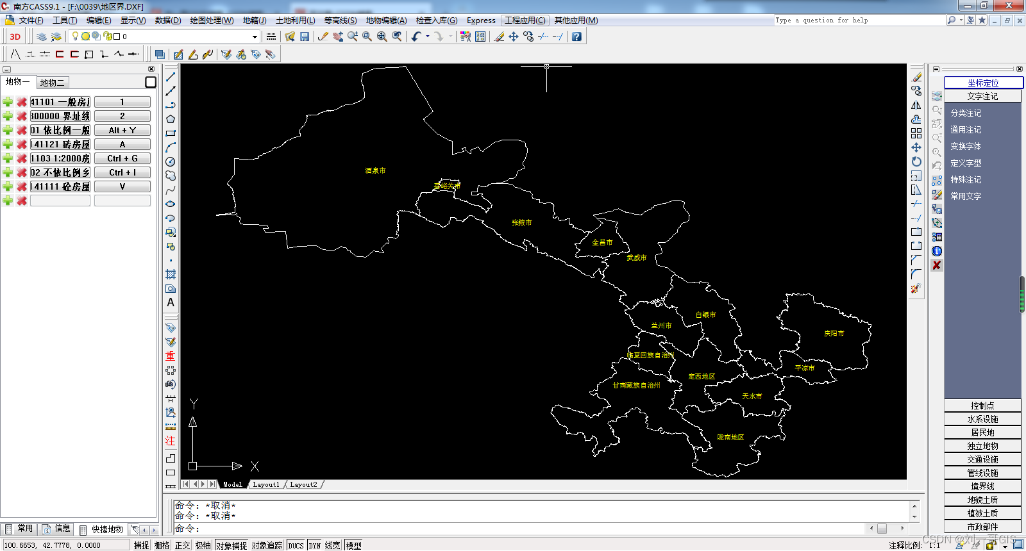Open the 工程应用(C) menu
The height and width of the screenshot is (551, 1026).
pos(525,21)
